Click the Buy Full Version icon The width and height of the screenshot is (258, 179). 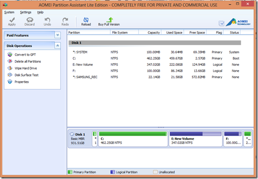(110, 20)
